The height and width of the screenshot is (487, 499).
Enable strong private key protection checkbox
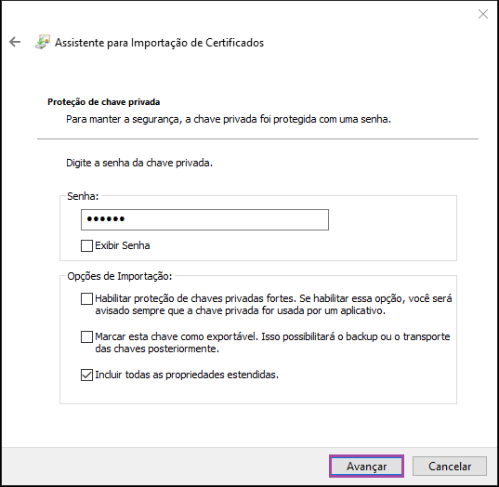86,299
